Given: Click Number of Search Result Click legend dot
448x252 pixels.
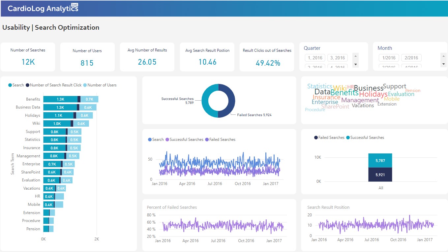Looking at the screenshot, I should tap(28, 85).
